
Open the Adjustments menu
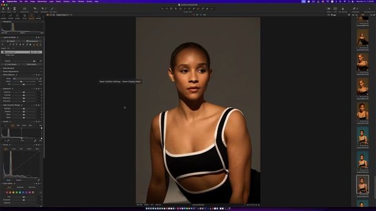42,1
